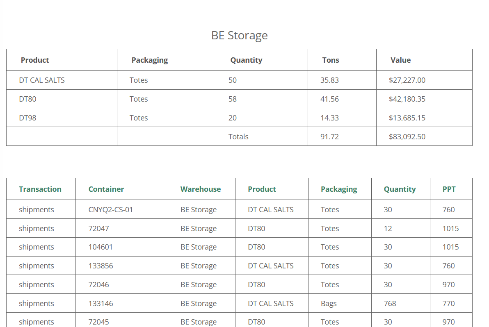Click the 133146 container row
This screenshot has width=489, height=327.
pos(239,303)
